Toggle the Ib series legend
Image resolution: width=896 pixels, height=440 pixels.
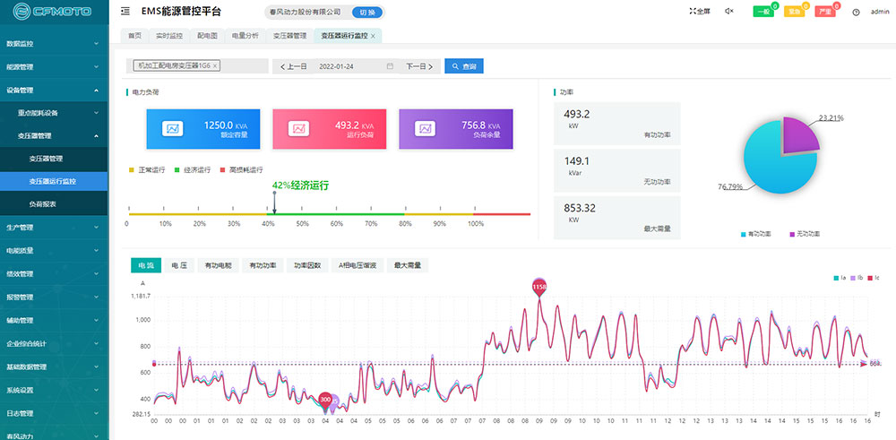pyautogui.click(x=856, y=278)
